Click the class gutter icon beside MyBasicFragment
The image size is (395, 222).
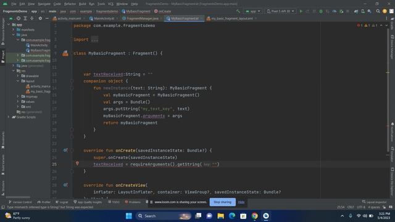(x=65, y=53)
